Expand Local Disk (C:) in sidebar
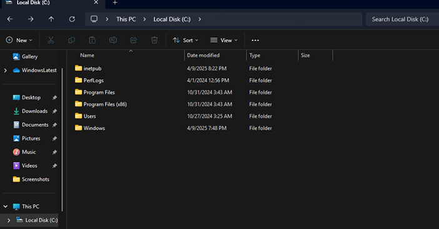The width and height of the screenshot is (439, 229). pos(9,220)
